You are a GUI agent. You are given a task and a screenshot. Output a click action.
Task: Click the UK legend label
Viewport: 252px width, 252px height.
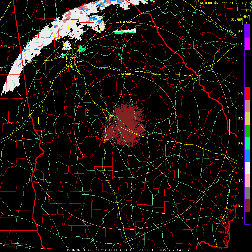[x=240, y=44]
